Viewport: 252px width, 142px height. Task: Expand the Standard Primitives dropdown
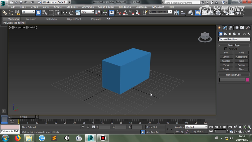pos(234,39)
